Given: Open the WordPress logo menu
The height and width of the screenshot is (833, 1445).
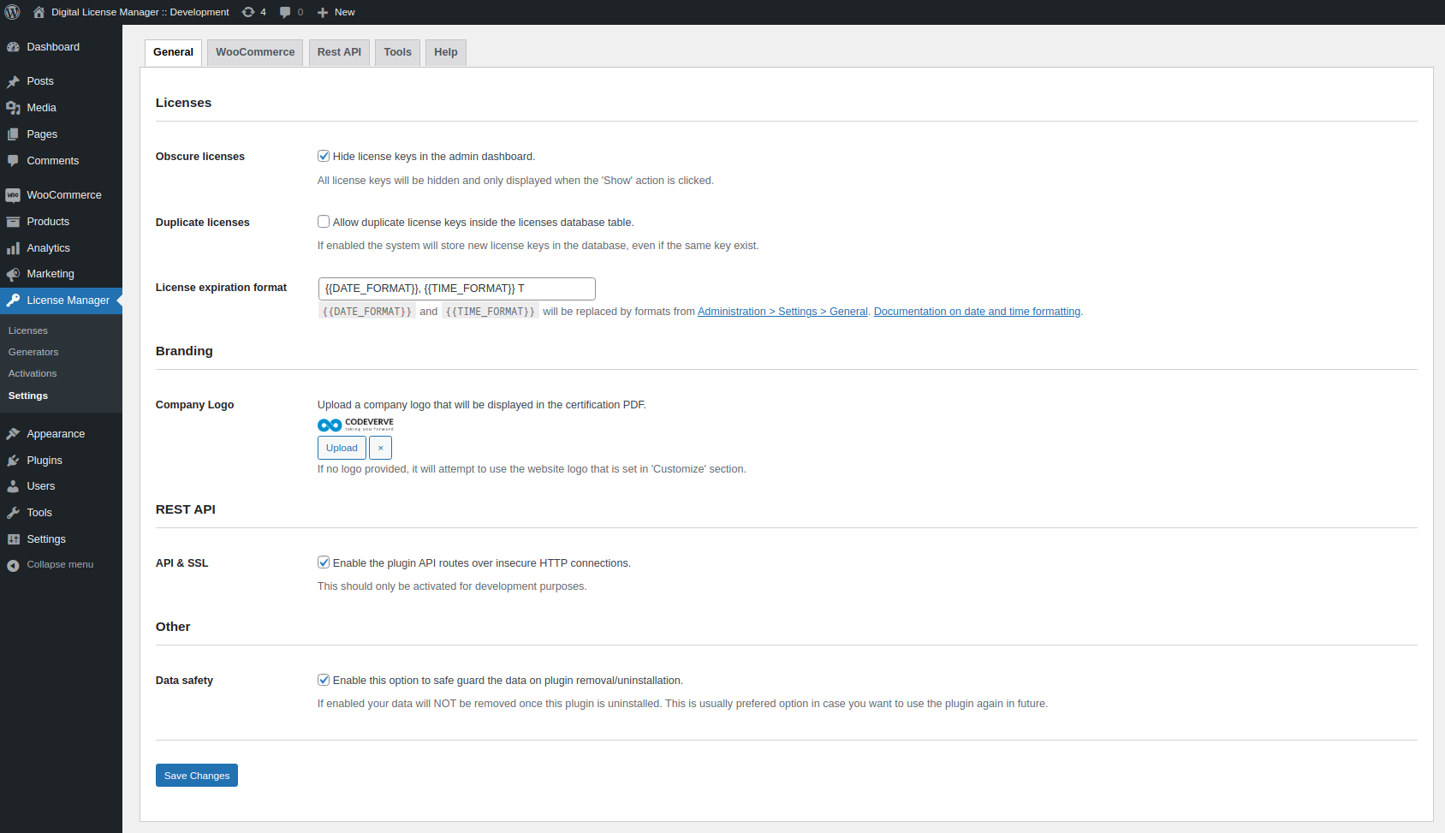Looking at the screenshot, I should pyautogui.click(x=12, y=11).
